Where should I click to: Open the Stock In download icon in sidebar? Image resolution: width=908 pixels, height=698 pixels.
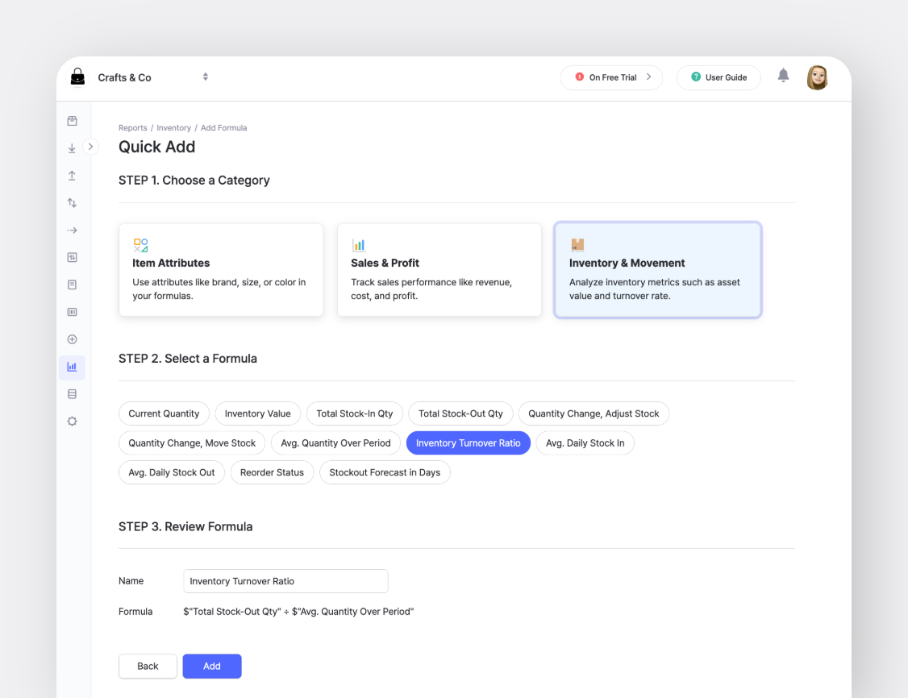coord(72,148)
